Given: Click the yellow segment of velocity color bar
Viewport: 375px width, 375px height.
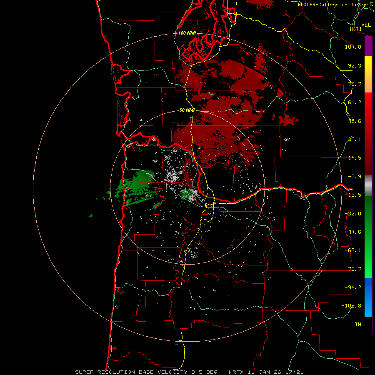Looking at the screenshot, I should pyautogui.click(x=368, y=74).
